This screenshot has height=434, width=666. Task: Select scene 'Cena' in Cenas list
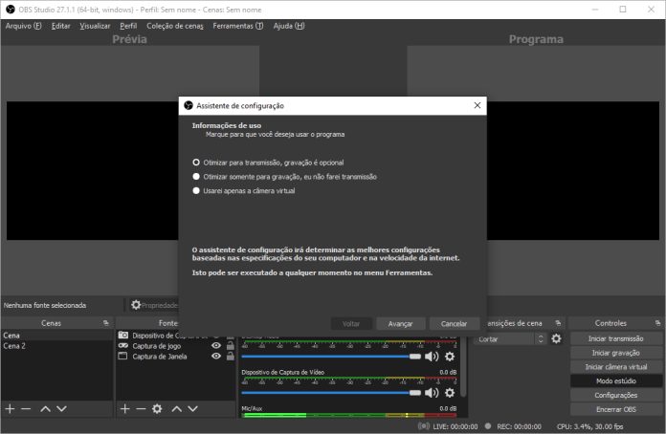(x=56, y=336)
